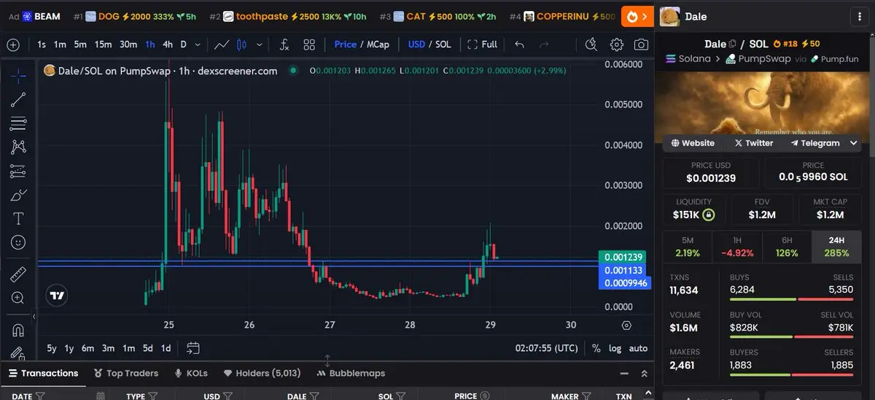Open chart settings via the gear icon
875x400 pixels.
pyautogui.click(x=617, y=45)
